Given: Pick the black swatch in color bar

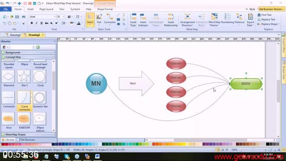Looking at the screenshot, I should (x=268, y=144).
